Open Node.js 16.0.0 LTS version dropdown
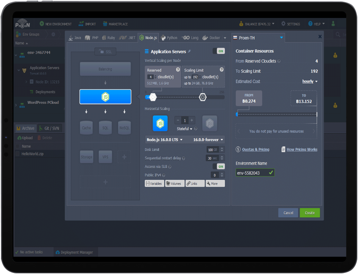Image resolution: width=358 pixels, height=274 pixels. [164, 140]
